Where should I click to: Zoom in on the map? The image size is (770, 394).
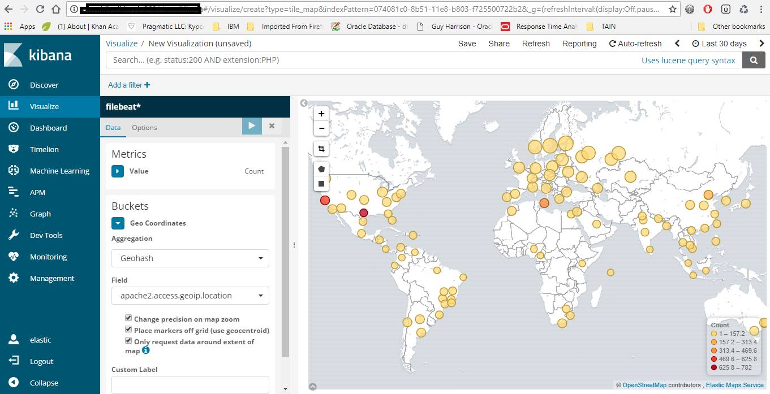click(321, 114)
